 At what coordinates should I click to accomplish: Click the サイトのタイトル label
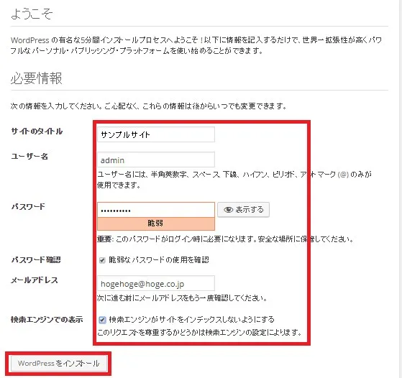point(37,132)
